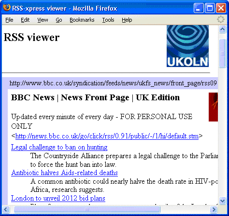Click the Countryside Alliance description text

[124, 160]
